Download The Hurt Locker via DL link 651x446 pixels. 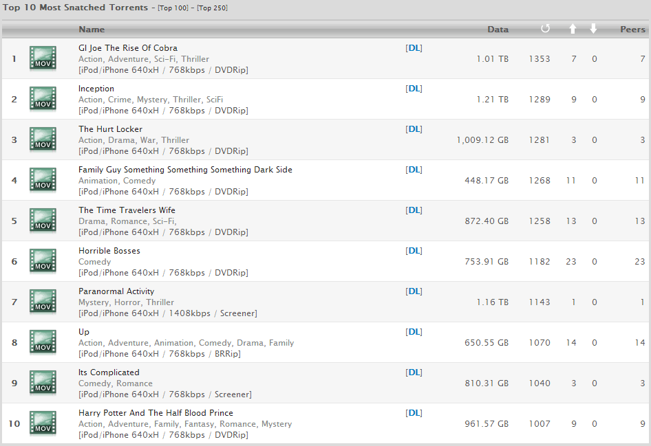click(x=414, y=129)
